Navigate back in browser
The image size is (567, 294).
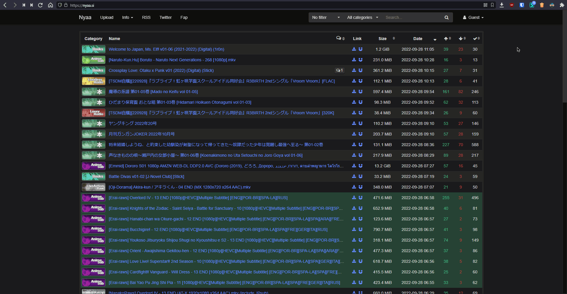[5, 5]
